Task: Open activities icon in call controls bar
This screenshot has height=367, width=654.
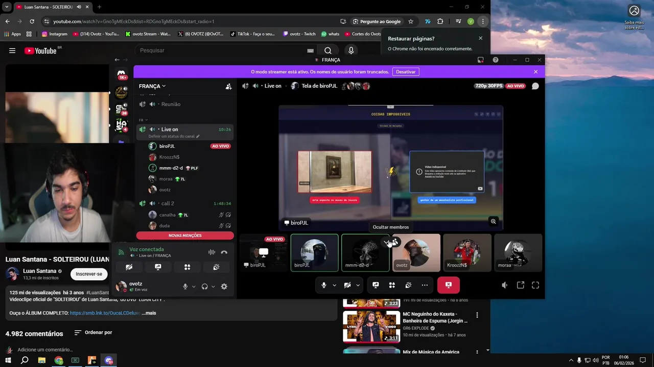Action: 392,285
